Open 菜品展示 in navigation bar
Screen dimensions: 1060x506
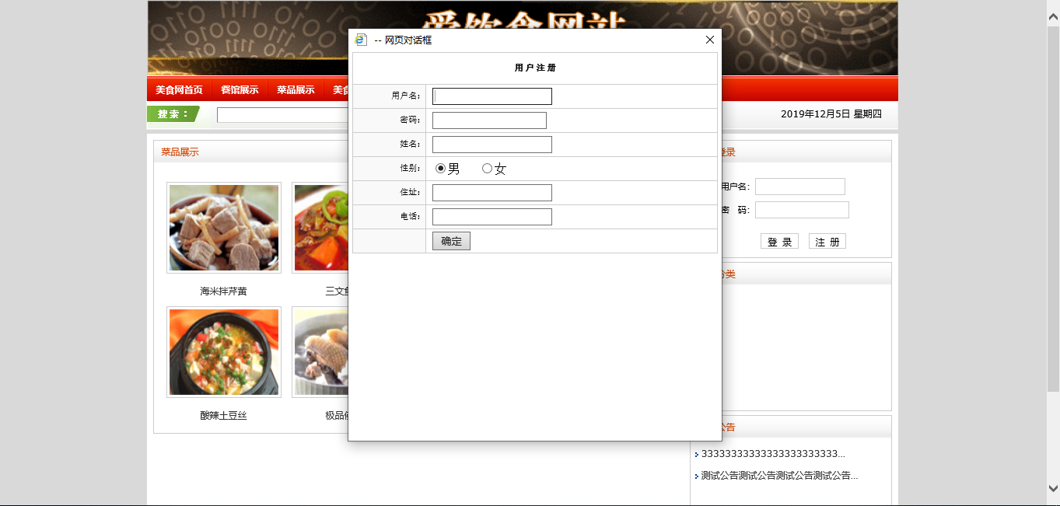pyautogui.click(x=296, y=90)
